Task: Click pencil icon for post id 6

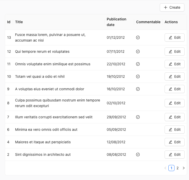Action: tap(170, 130)
